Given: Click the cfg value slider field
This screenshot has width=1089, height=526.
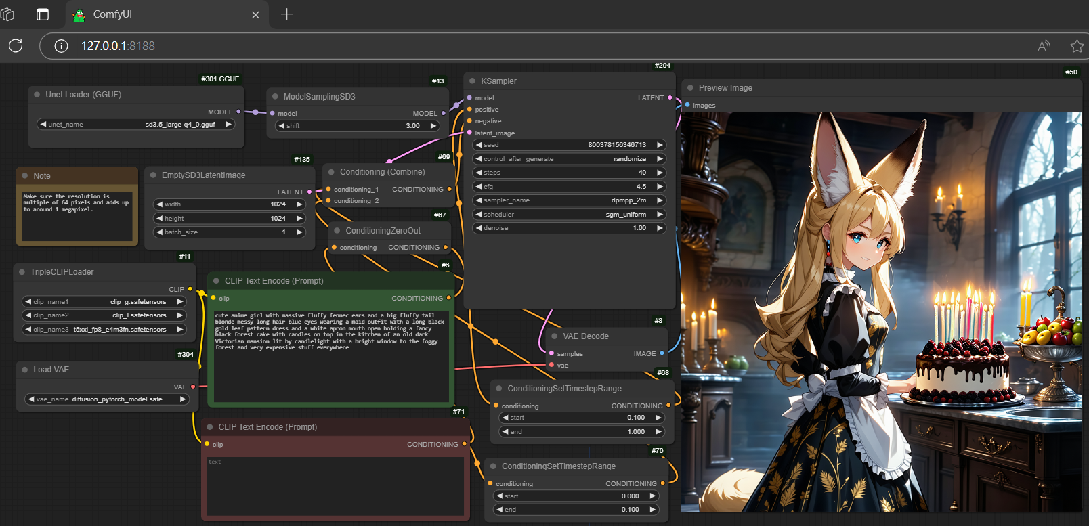Looking at the screenshot, I should (568, 187).
